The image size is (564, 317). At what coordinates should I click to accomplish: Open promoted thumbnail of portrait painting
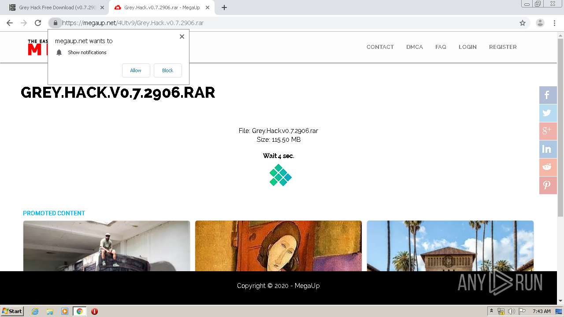(x=278, y=246)
